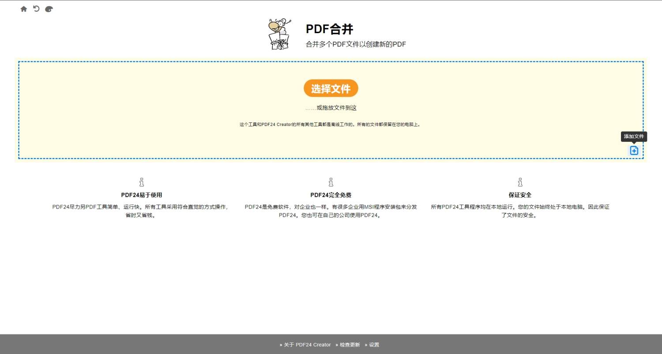This screenshot has width=662, height=354.
Task: Click the PDF24易于使用 heading
Action: pyautogui.click(x=142, y=195)
